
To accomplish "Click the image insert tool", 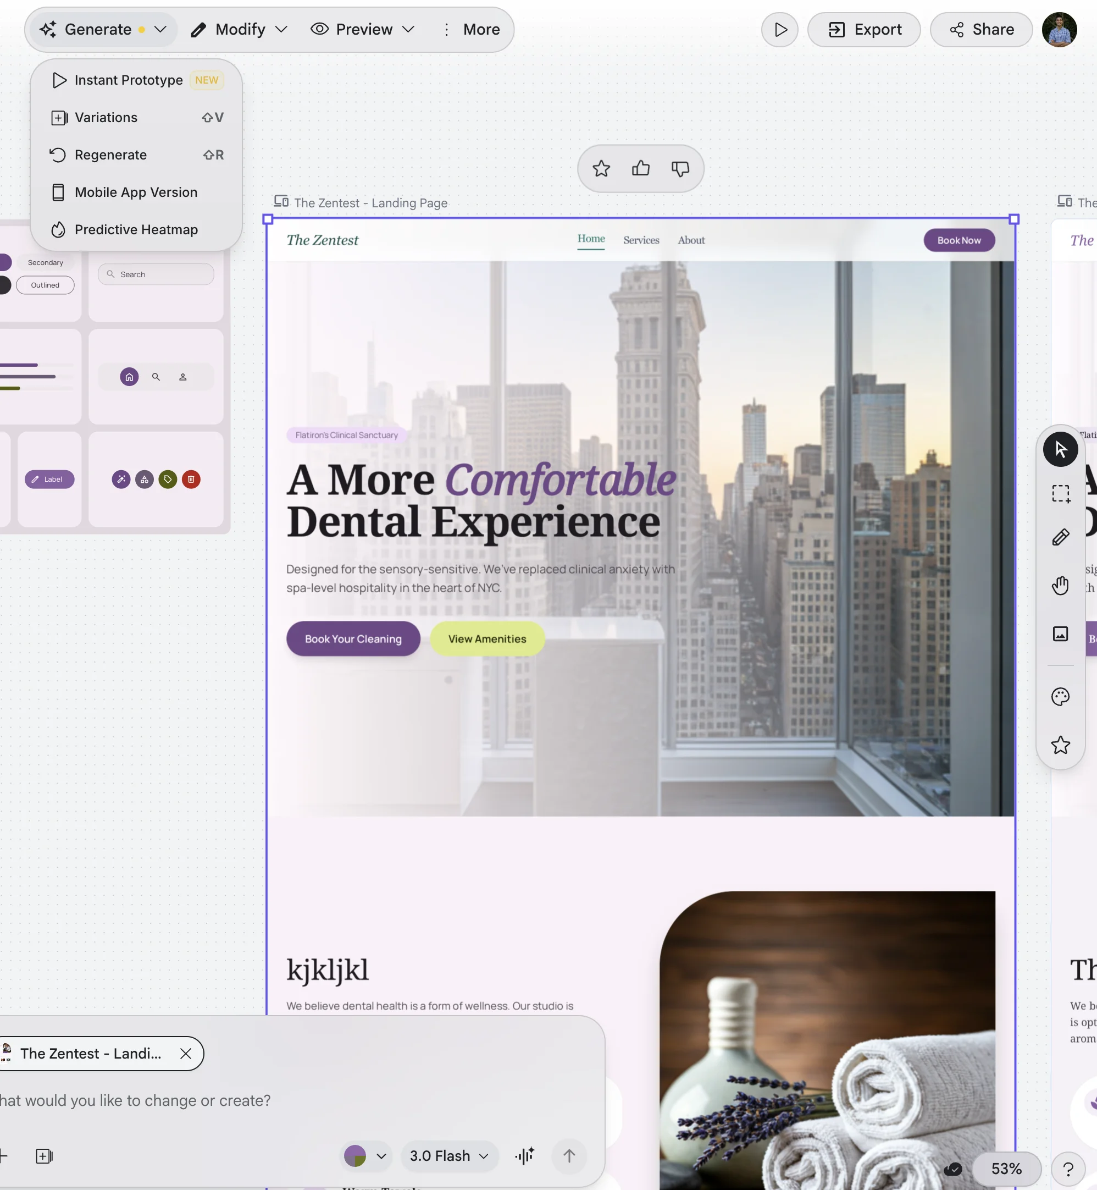I will click(x=1060, y=633).
